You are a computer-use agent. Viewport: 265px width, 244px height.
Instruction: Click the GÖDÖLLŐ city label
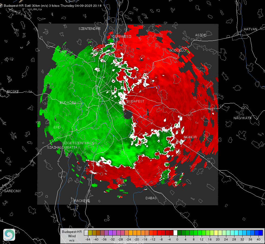pos(177,50)
